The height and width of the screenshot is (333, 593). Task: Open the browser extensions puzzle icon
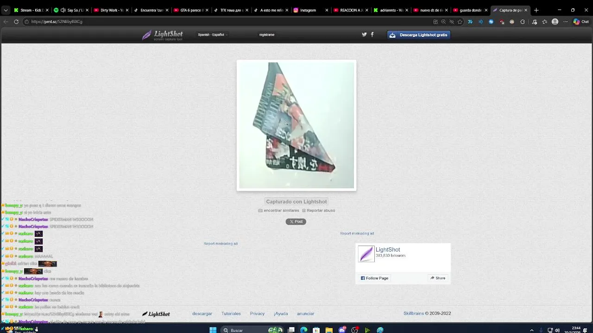[523, 22]
